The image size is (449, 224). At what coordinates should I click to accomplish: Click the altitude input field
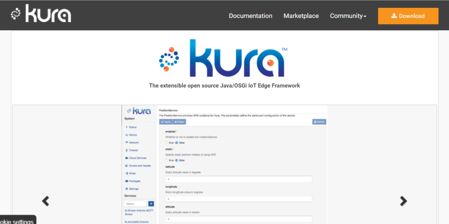pos(239,219)
